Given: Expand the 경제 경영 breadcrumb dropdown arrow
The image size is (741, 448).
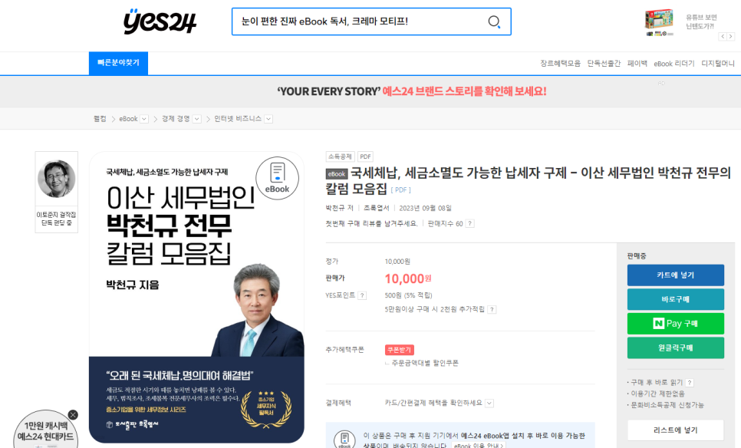Looking at the screenshot, I should coord(197,119).
